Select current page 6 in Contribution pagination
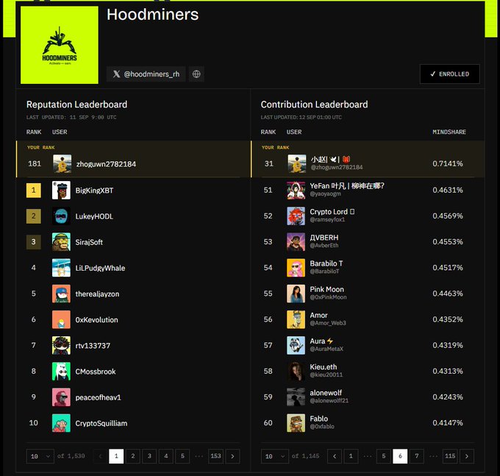The width and height of the screenshot is (500, 476). click(400, 456)
